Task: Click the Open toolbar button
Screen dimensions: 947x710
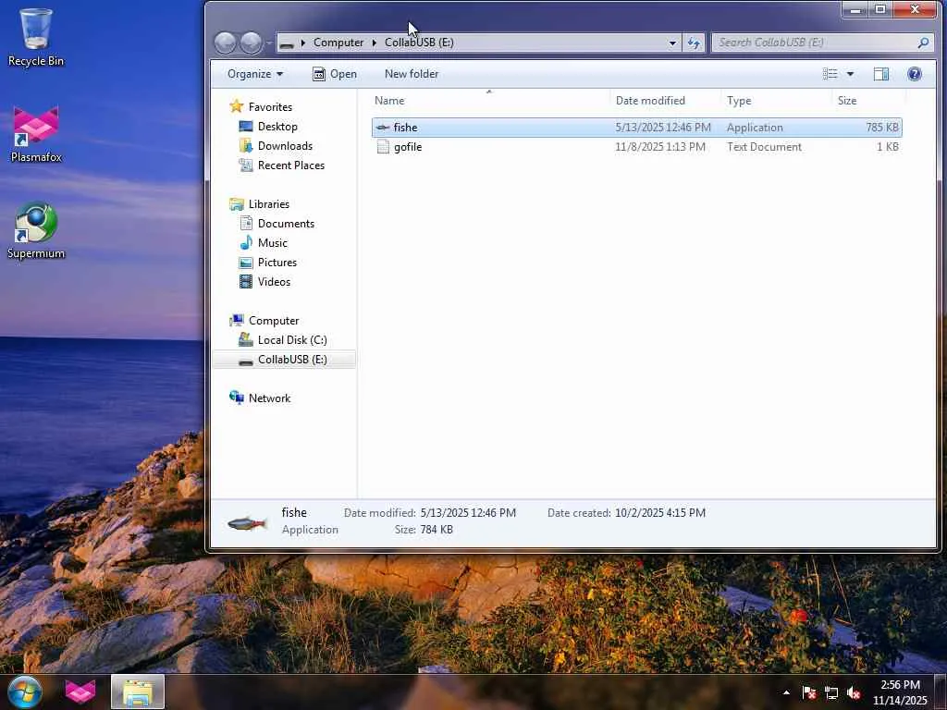Action: tap(335, 74)
